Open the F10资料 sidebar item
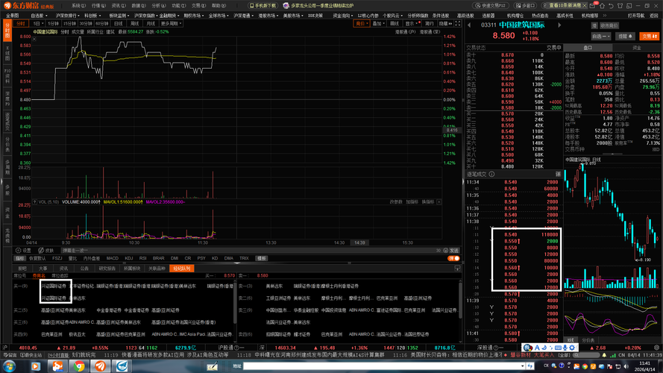 click(x=7, y=75)
